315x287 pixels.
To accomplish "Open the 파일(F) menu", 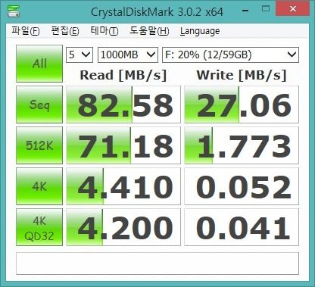I will coord(26,31).
